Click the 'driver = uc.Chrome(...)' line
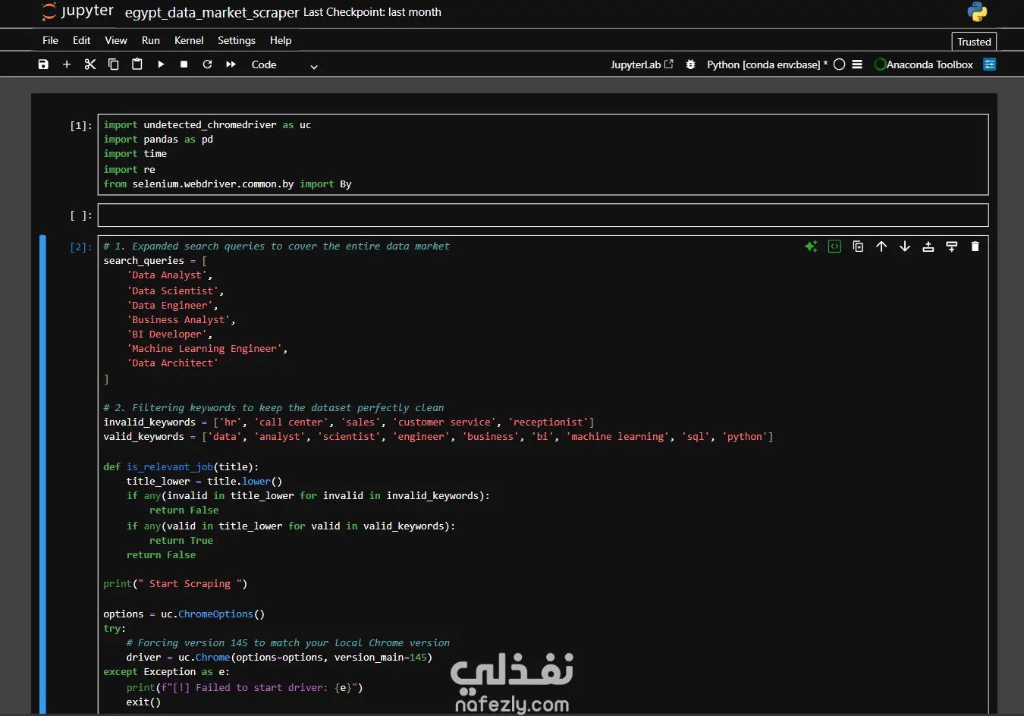1024x716 pixels. pyautogui.click(x=279, y=658)
